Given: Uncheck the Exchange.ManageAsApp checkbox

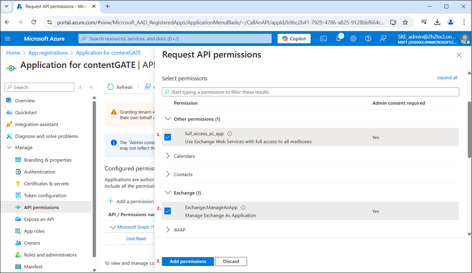Looking at the screenshot, I should click(x=168, y=211).
